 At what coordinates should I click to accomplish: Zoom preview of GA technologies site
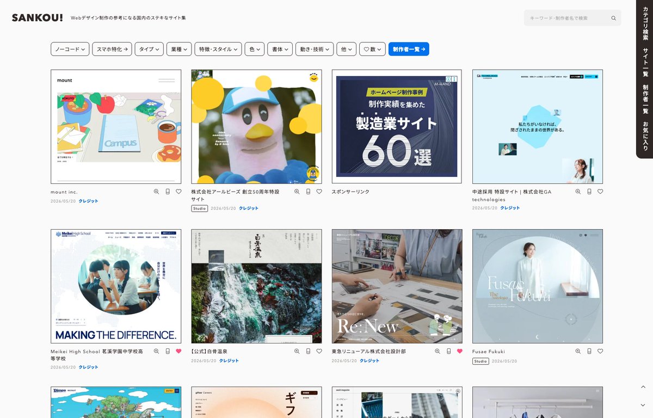[578, 192]
